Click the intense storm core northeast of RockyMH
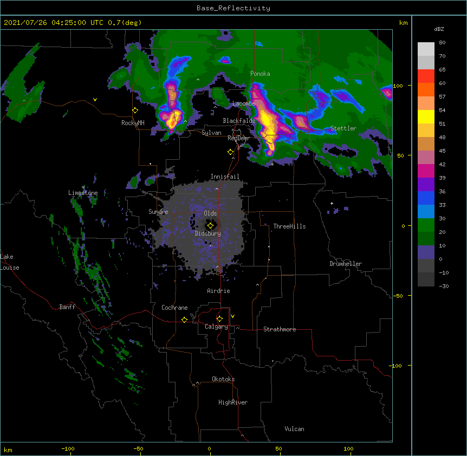Viewport: 467px width, 456px height. [173, 120]
